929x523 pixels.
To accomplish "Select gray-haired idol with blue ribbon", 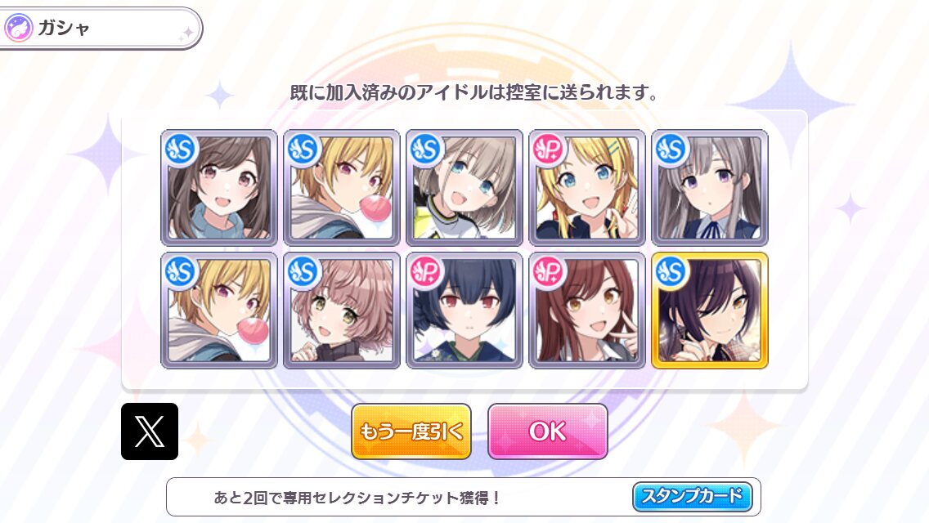I will click(710, 188).
